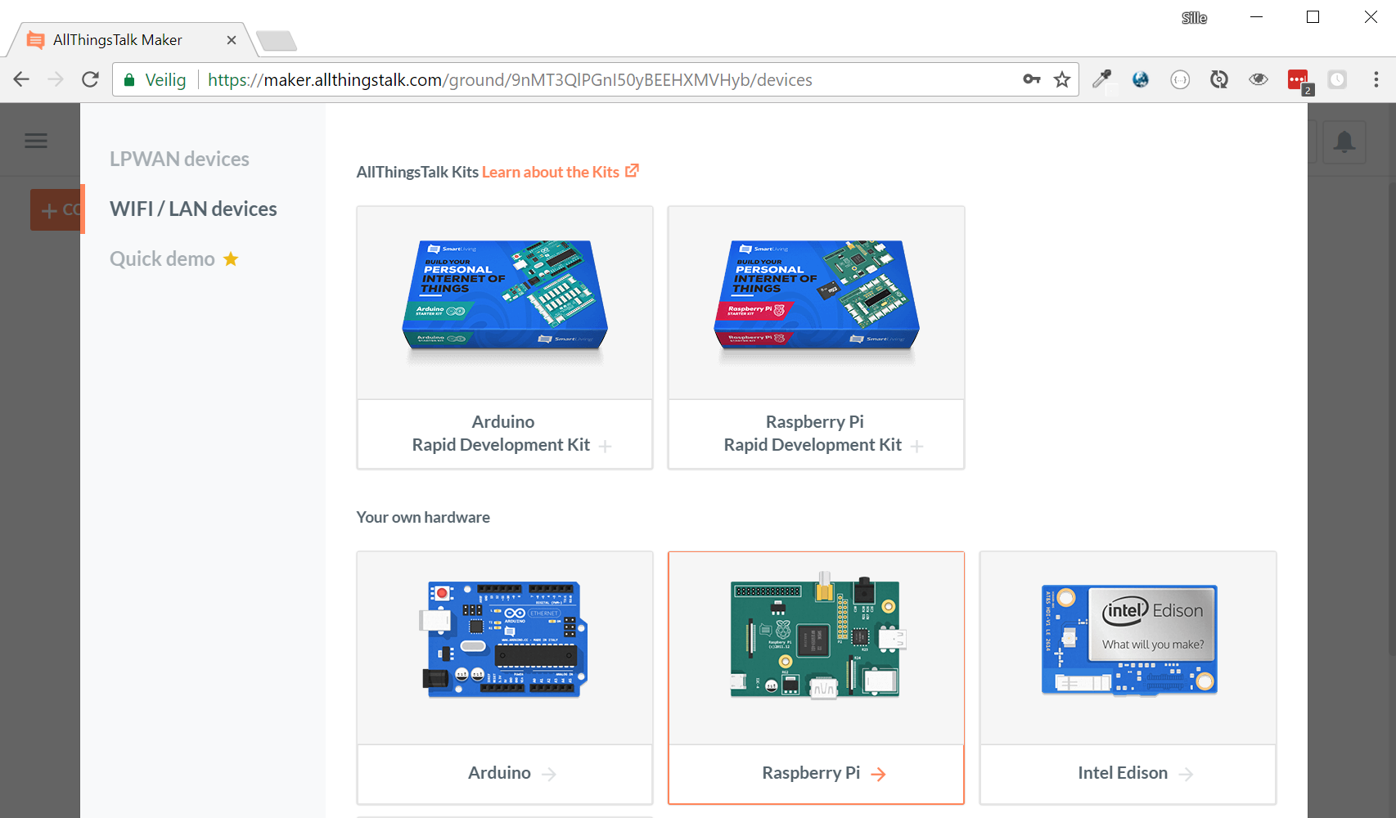Bookmark this page with the star icon
Image resolution: width=1396 pixels, height=818 pixels.
point(1062,79)
